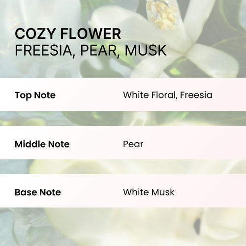Screen dimensions: 246x246
Task: Click the COZY FLOWER heading
Action: tap(68, 34)
